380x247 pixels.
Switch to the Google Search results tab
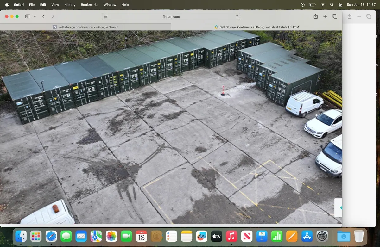pyautogui.click(x=85, y=27)
